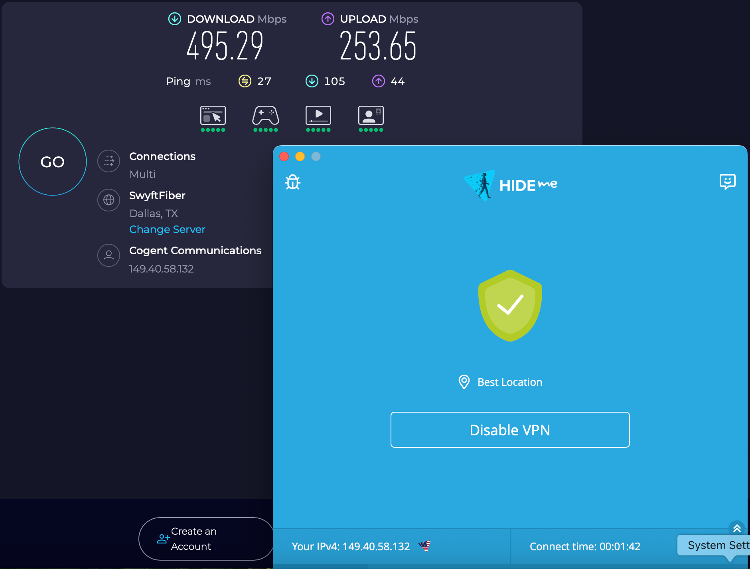Viewport: 750px width, 569px height.
Task: Click the Dallas, TX location text
Action: 154,213
